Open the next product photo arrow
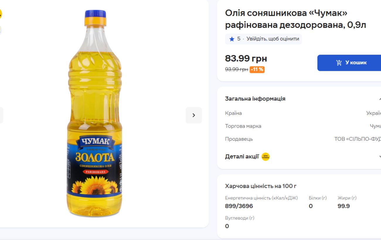This screenshot has width=381, height=240. tap(194, 115)
